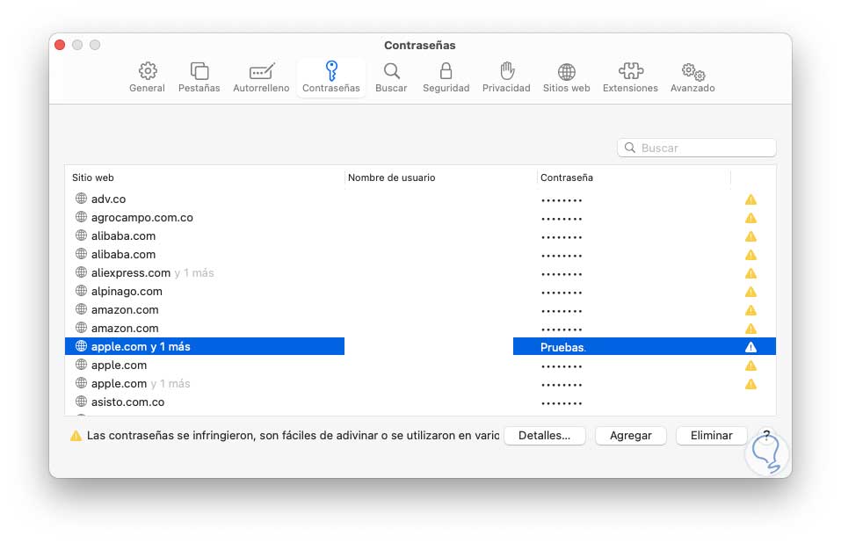Click the Las contraseñas se infringieron message
The width and height of the screenshot is (841, 543).
pyautogui.click(x=293, y=435)
